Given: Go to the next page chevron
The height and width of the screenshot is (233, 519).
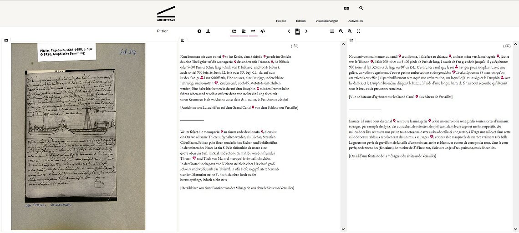Looking at the screenshot, I should [x=306, y=31].
